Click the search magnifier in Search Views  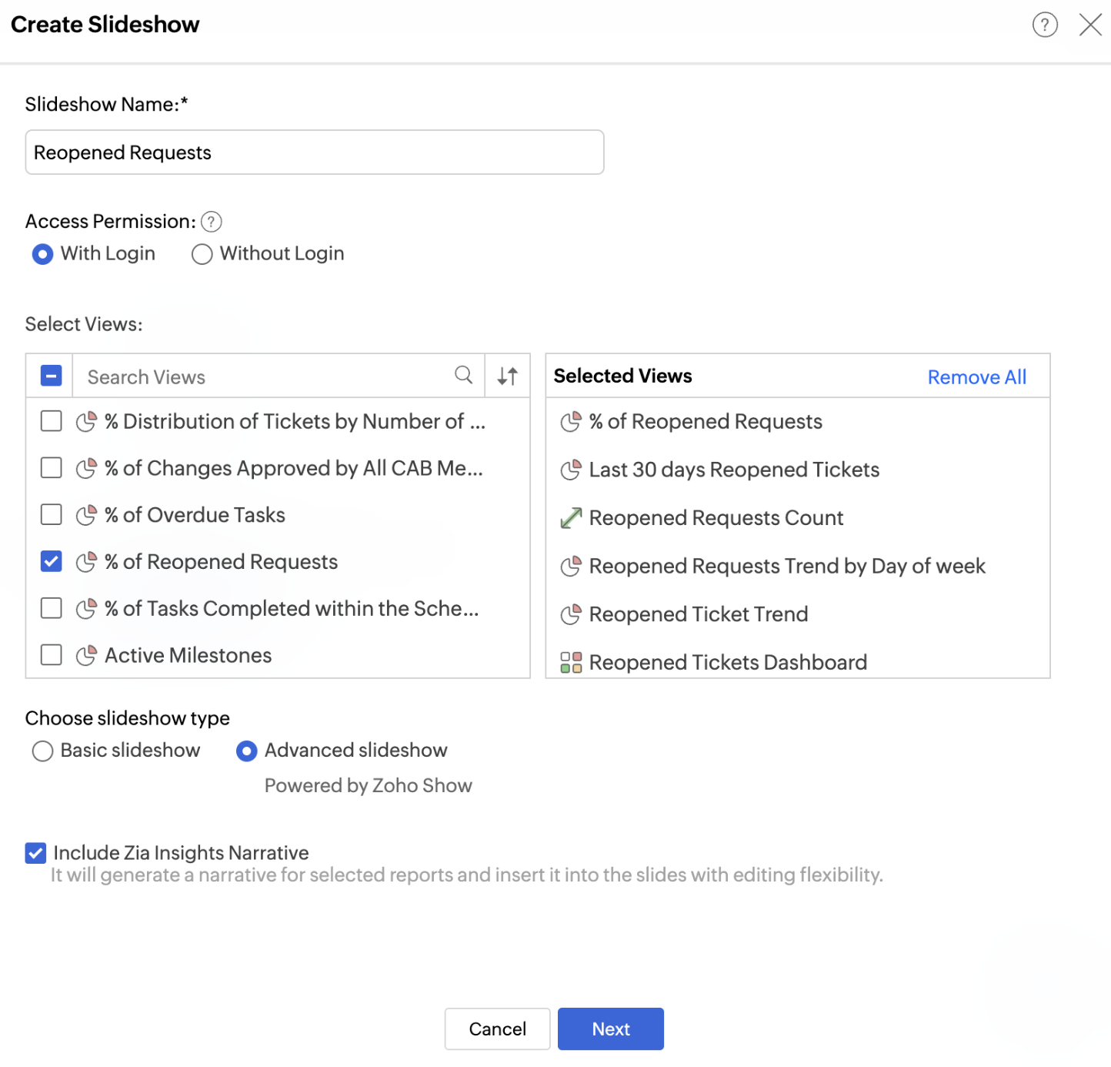(463, 375)
